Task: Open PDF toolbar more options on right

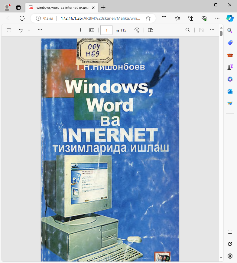Action: (x=212, y=30)
